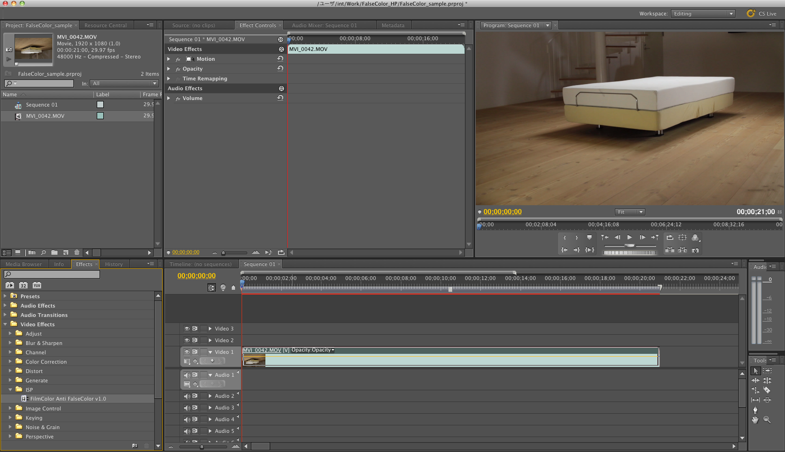The height and width of the screenshot is (452, 785).
Task: Toggle Video 1 track eye visibility
Action: tap(187, 352)
